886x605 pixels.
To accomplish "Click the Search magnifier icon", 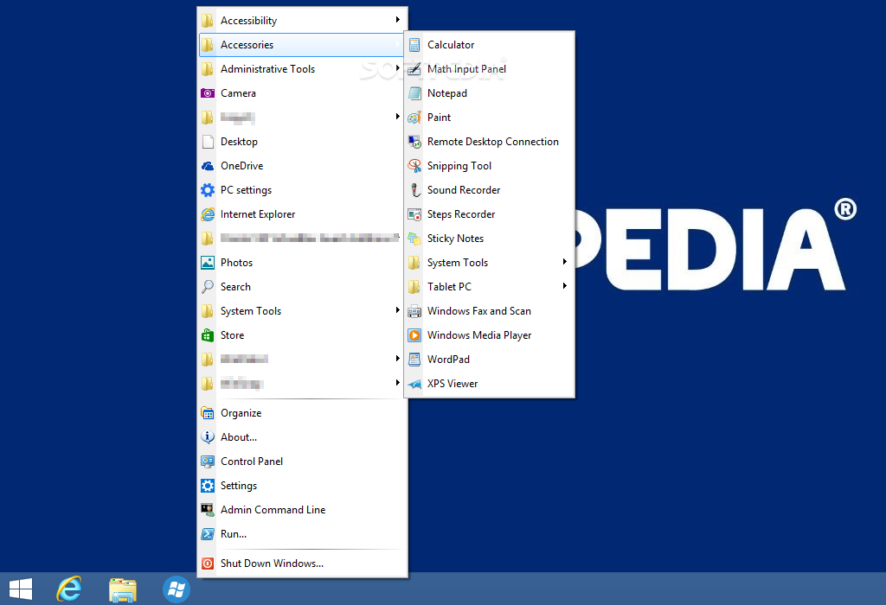I will coord(208,287).
